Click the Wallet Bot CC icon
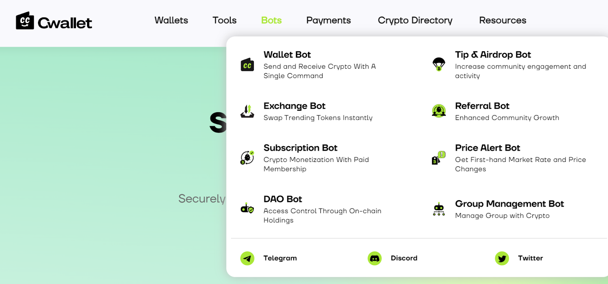 [x=247, y=65]
